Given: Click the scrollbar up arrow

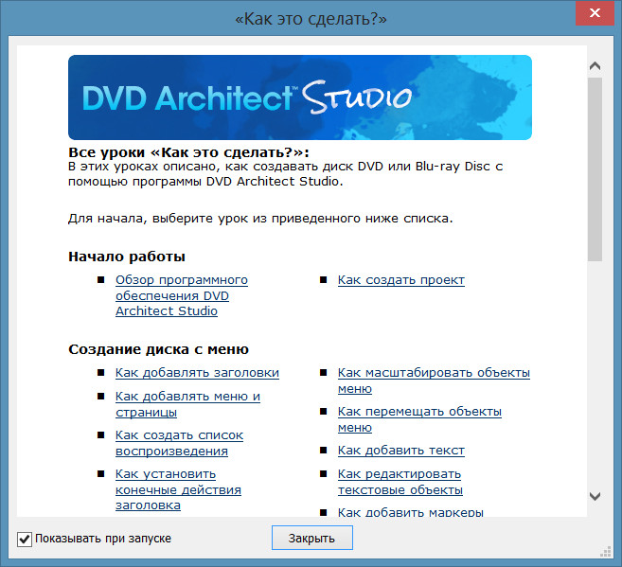Looking at the screenshot, I should pos(595,66).
